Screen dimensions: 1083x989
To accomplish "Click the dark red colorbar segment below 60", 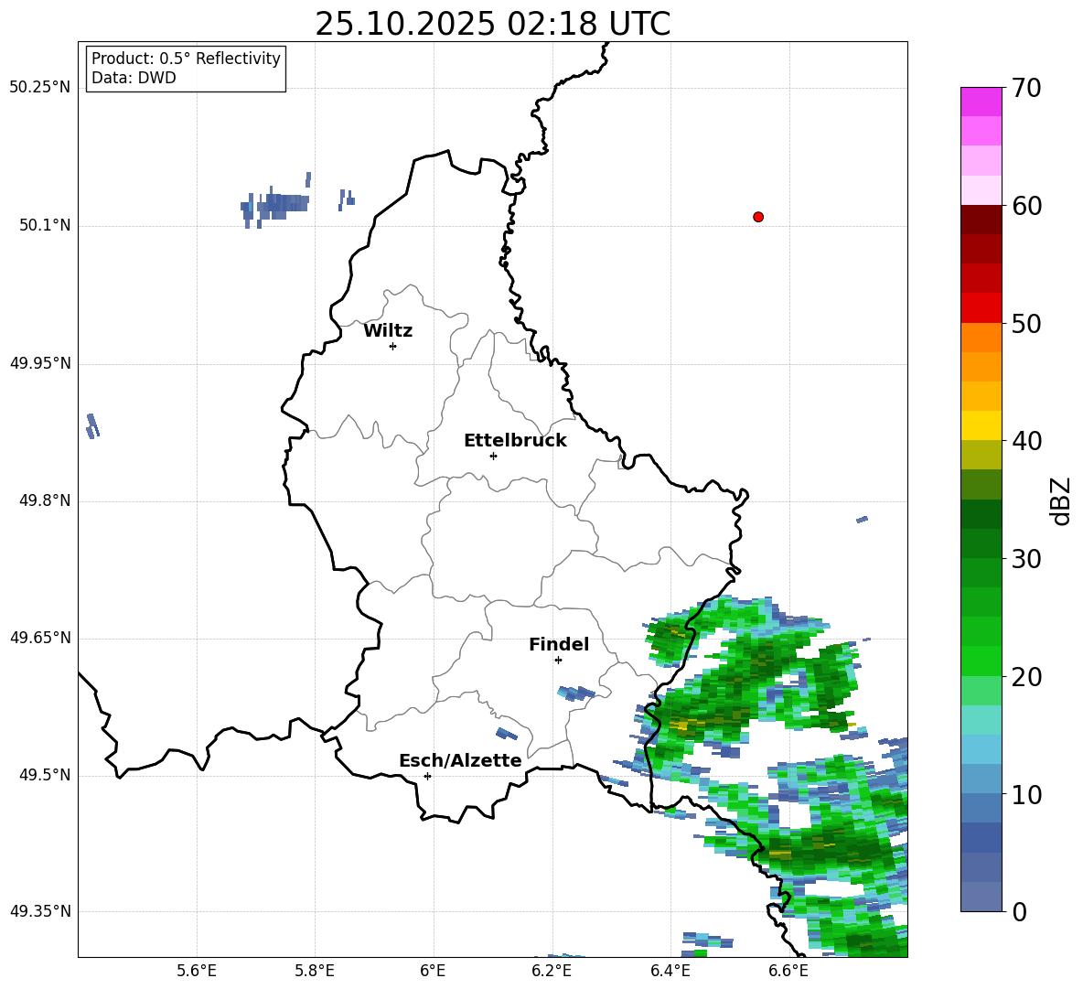I will (981, 220).
